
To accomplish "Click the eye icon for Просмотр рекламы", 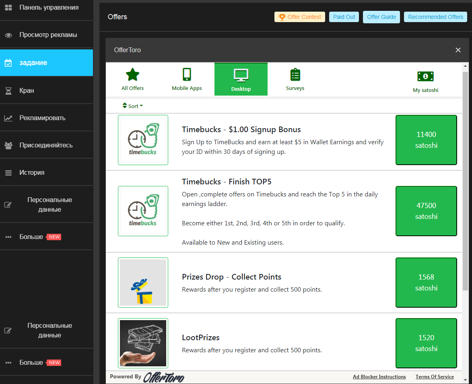I will coord(8,35).
